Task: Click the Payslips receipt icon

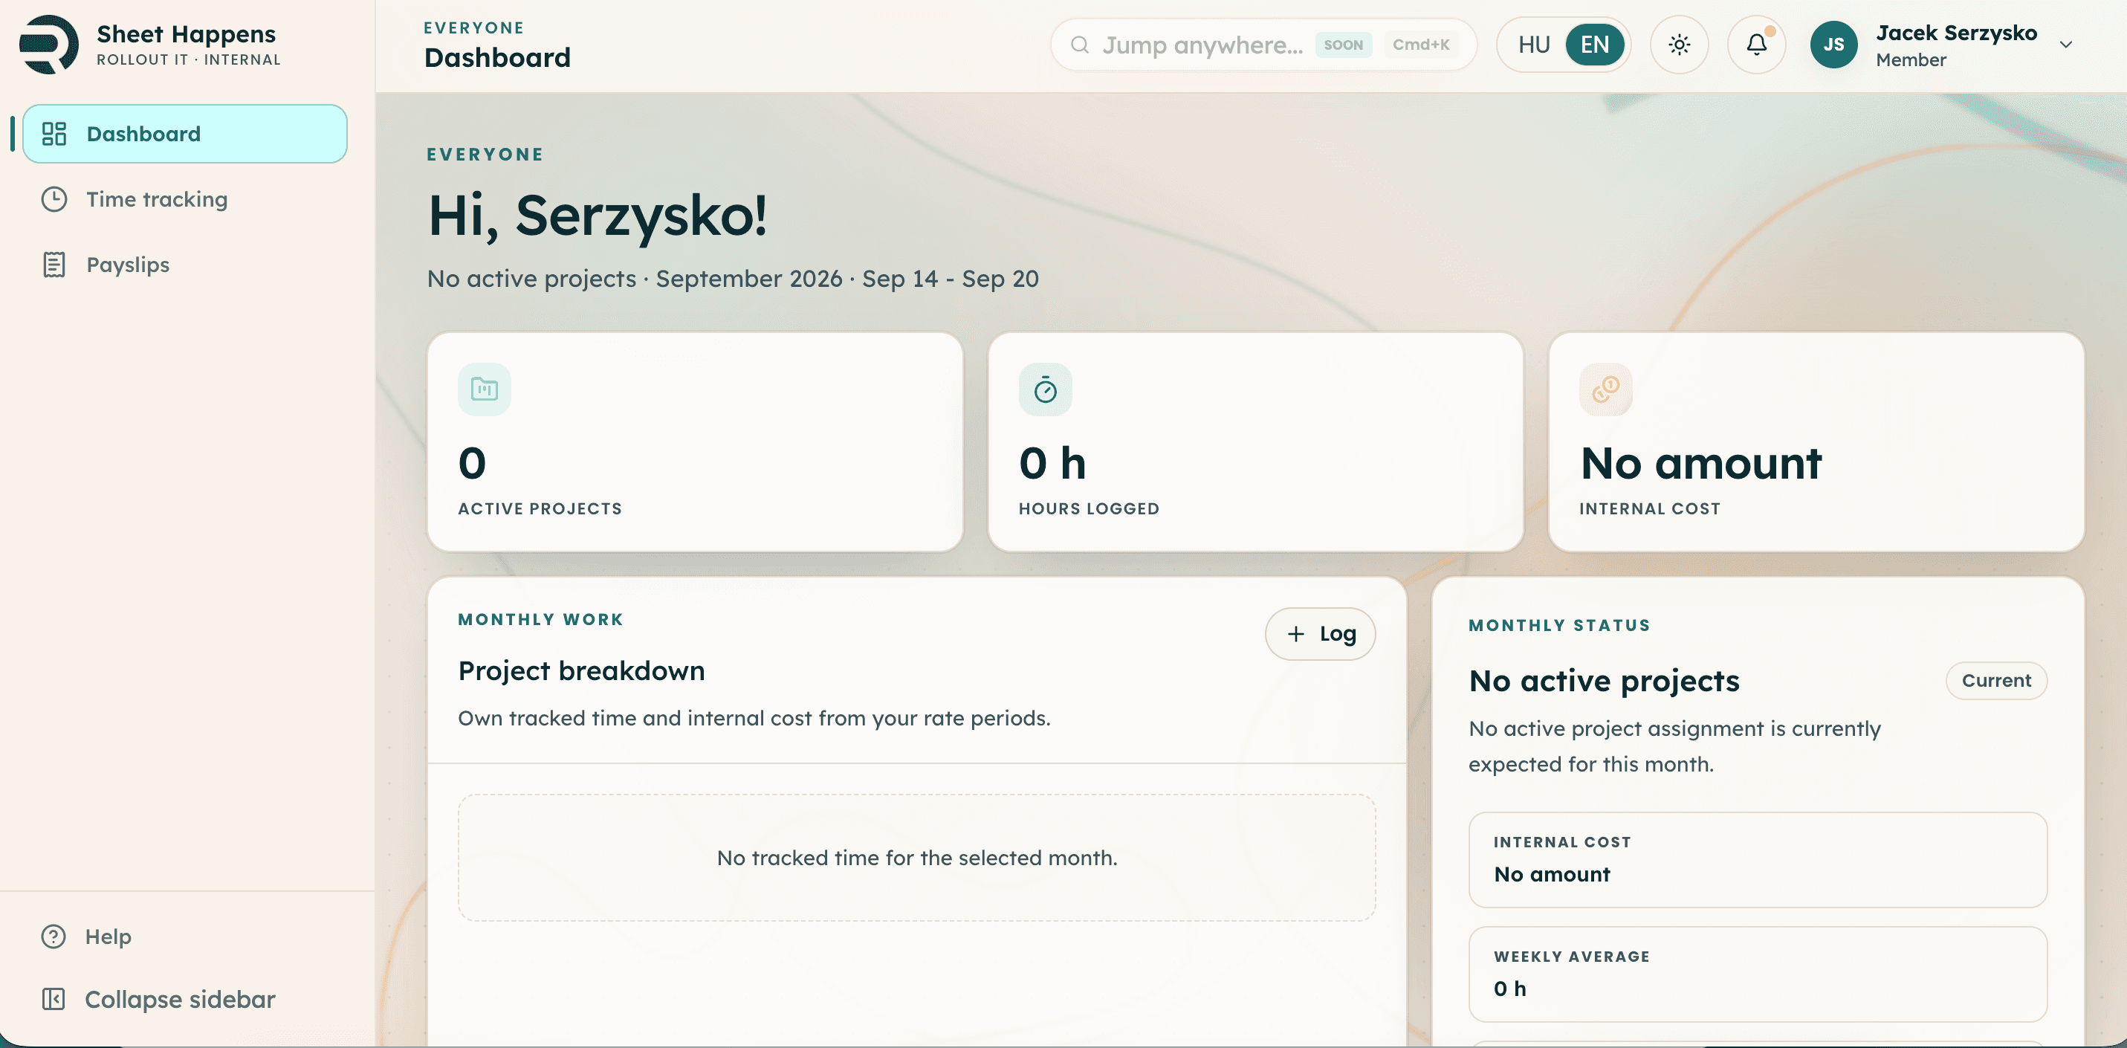Action: click(x=54, y=265)
